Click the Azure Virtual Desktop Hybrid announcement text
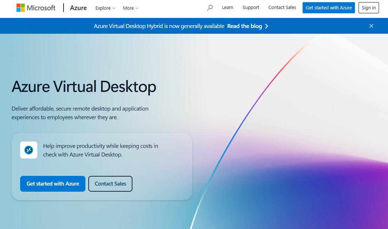The height and width of the screenshot is (229, 388). (x=159, y=26)
